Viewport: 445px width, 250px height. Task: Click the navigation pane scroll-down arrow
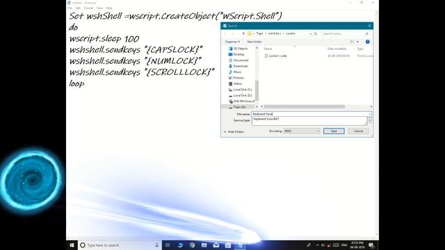pos(257,106)
